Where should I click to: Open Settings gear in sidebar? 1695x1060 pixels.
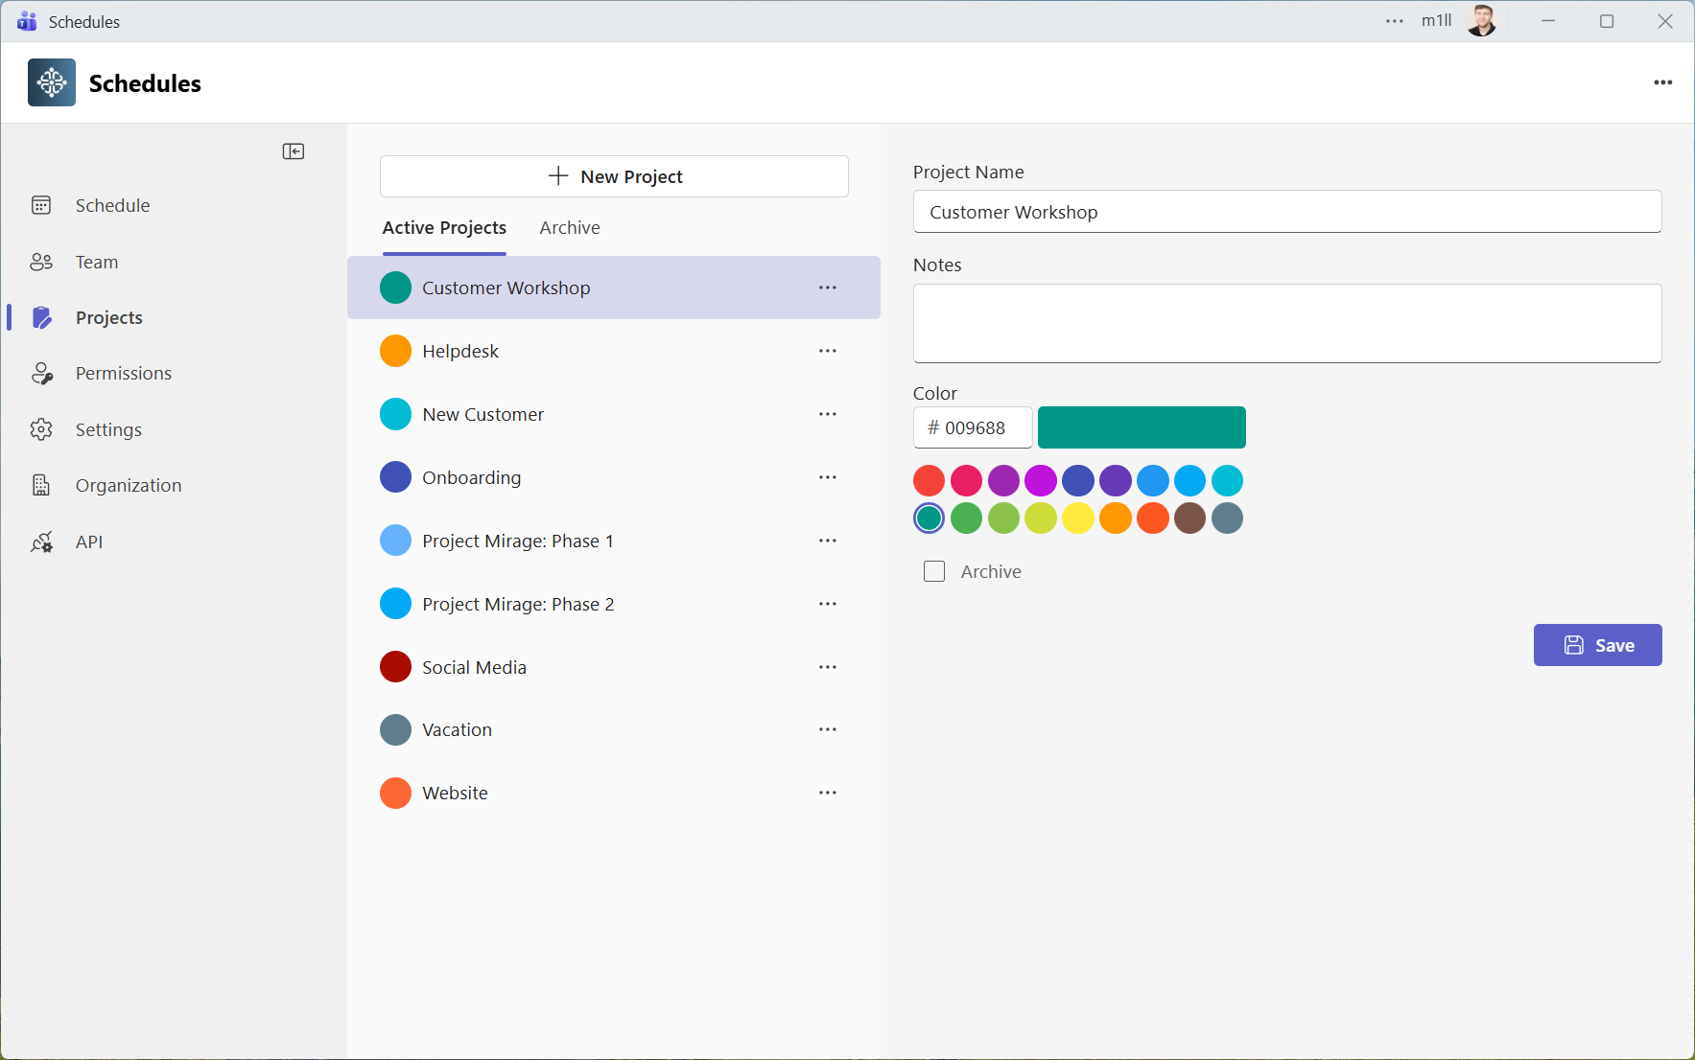pos(41,429)
